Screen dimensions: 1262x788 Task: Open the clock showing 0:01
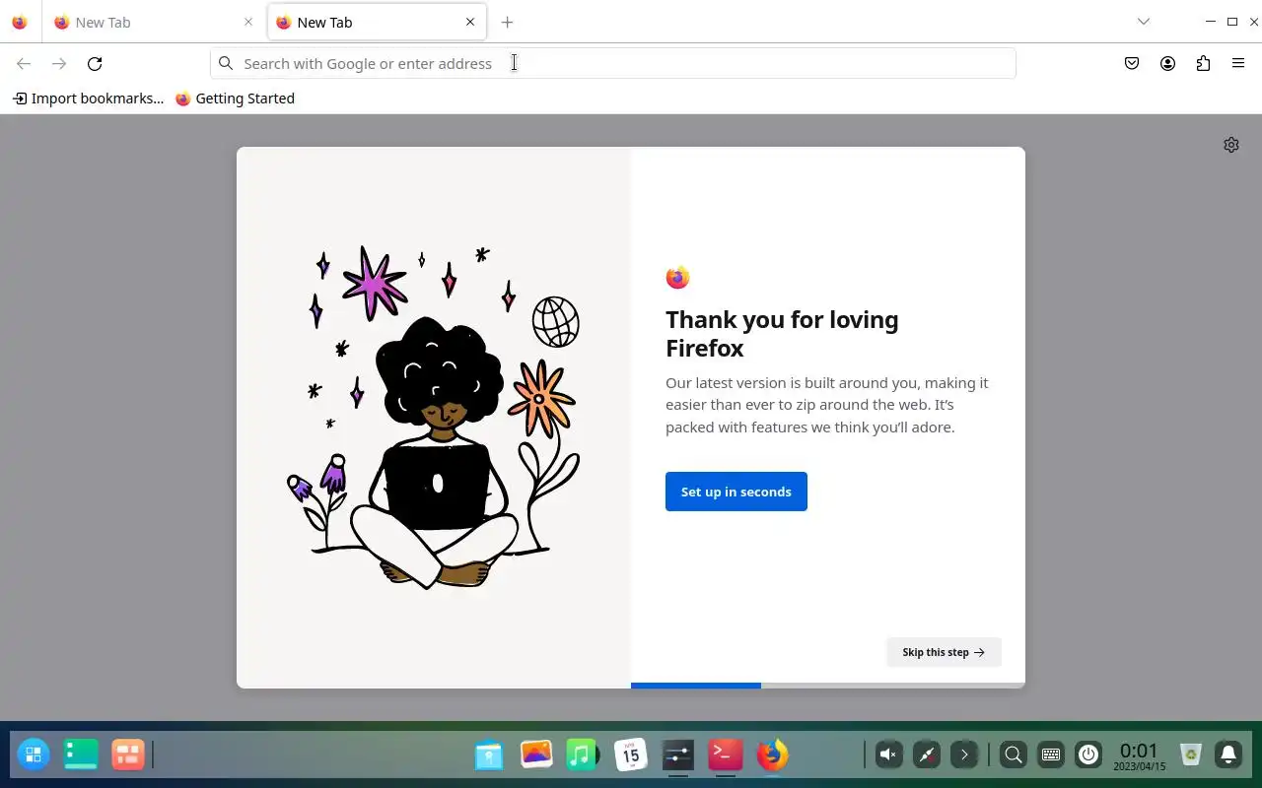(x=1139, y=755)
